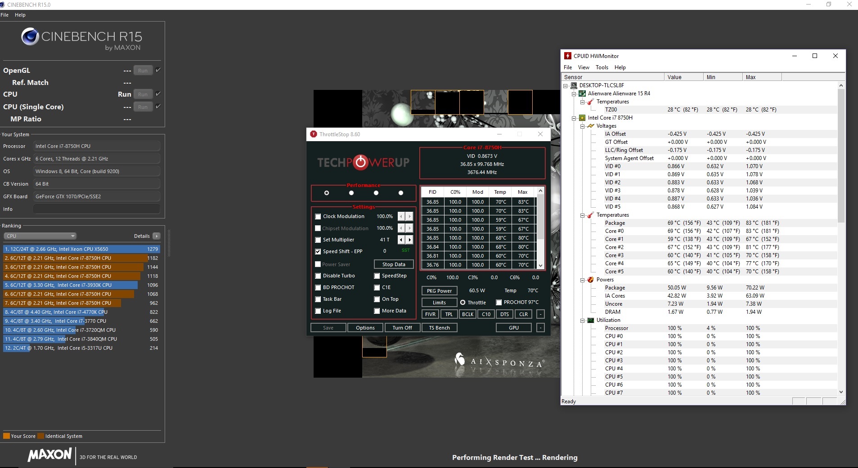Enable the Log File checkbox
The height and width of the screenshot is (468, 858).
click(318, 311)
